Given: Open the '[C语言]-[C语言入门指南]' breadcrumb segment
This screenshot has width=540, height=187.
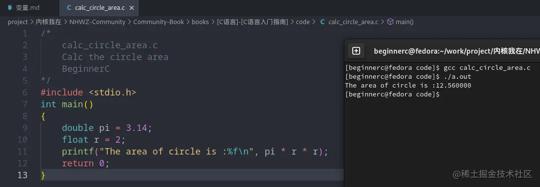Looking at the screenshot, I should point(252,22).
